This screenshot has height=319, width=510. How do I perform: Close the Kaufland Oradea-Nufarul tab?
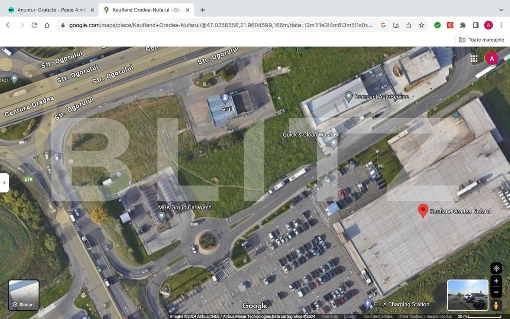188,10
